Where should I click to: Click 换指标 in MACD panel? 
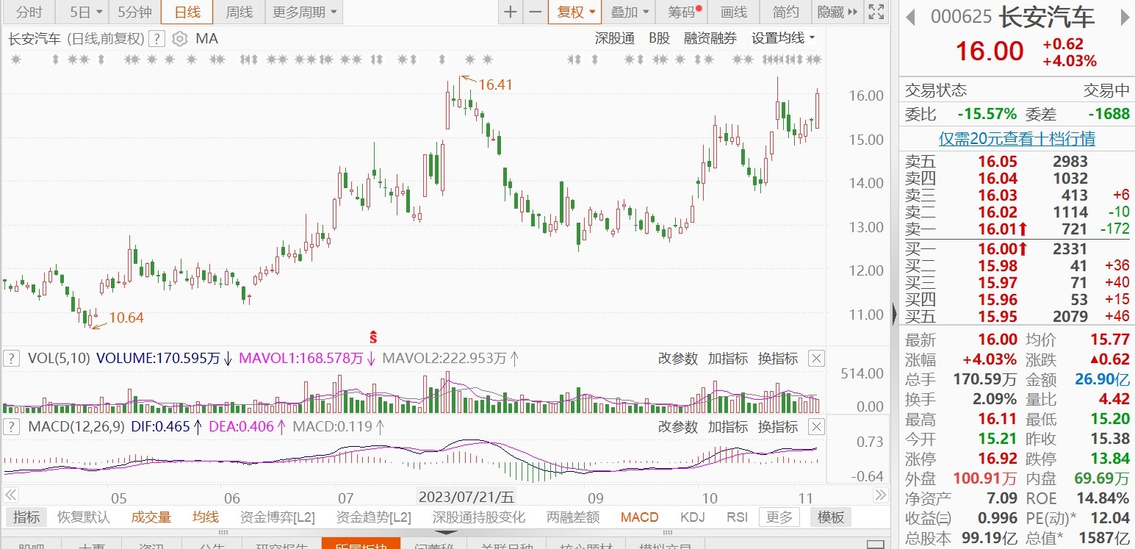(x=777, y=426)
